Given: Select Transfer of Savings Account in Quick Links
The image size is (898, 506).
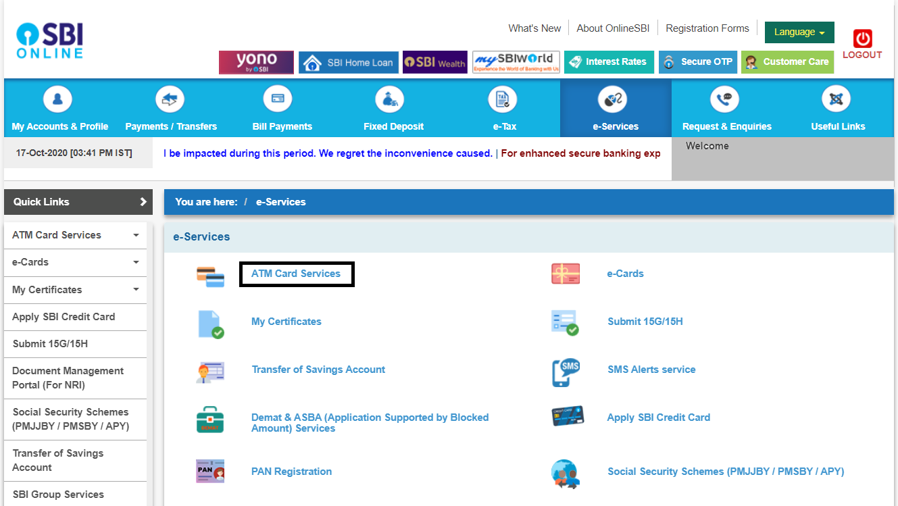Looking at the screenshot, I should [75, 461].
